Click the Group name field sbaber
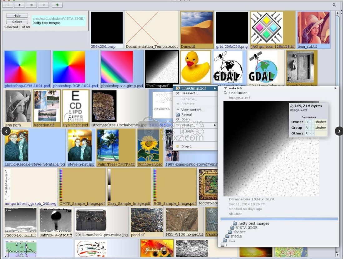The image size is (343, 259). pos(321,128)
